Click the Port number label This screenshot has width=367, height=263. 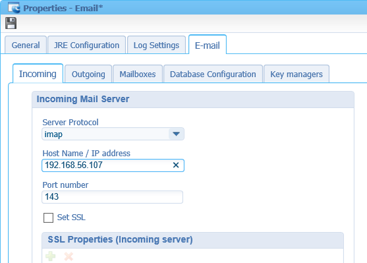click(x=65, y=185)
